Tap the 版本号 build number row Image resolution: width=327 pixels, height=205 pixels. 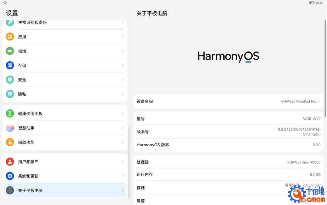[228, 132]
